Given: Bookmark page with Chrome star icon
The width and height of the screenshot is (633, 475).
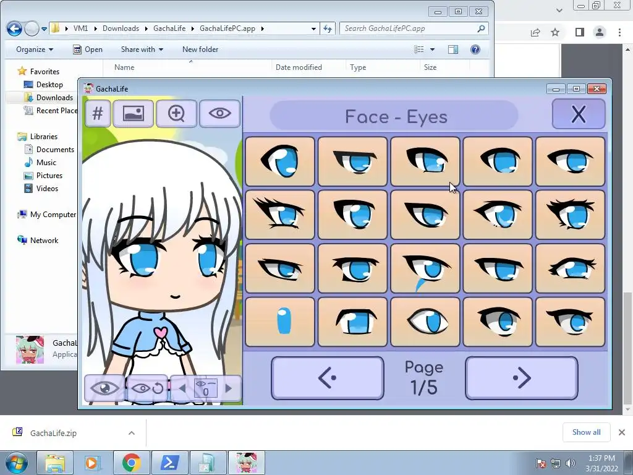Looking at the screenshot, I should click(x=556, y=32).
